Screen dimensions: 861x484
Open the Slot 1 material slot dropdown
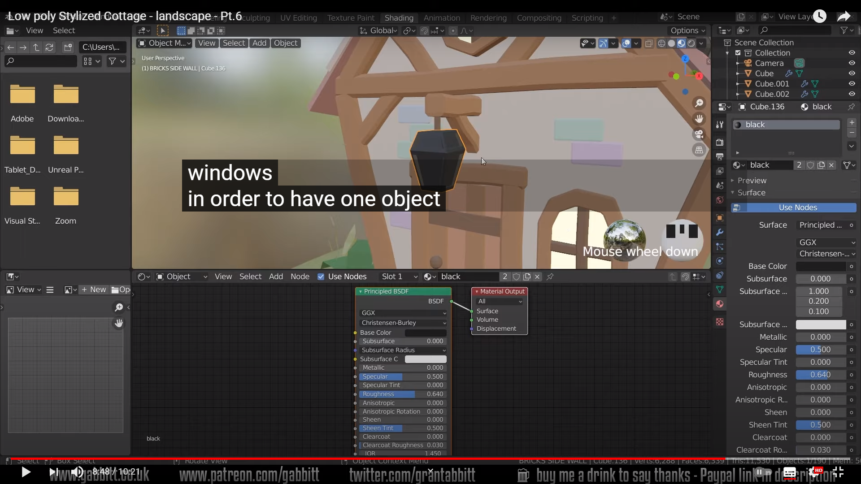click(x=398, y=277)
